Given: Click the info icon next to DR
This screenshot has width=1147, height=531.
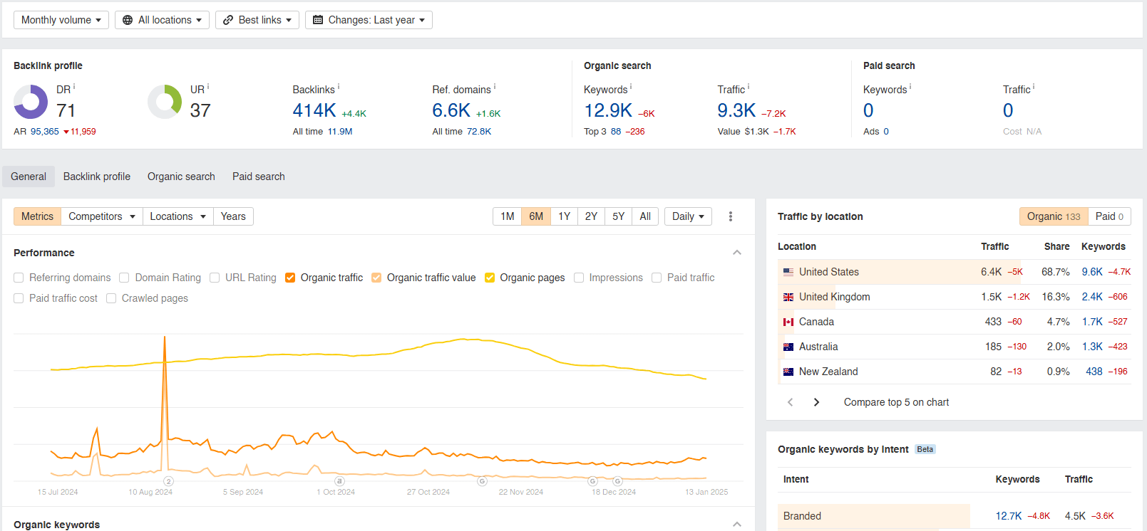Looking at the screenshot, I should pos(74,87).
